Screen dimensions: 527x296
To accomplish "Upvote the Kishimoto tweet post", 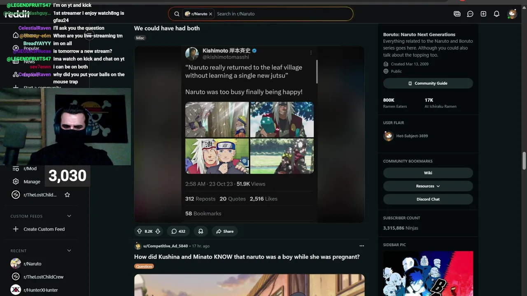I will (x=139, y=231).
